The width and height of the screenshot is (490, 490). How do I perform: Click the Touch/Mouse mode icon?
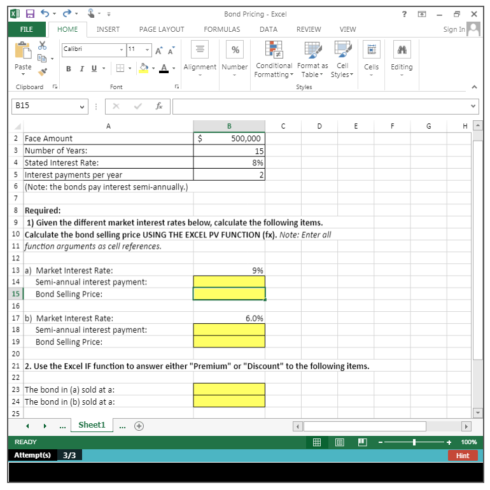pos(91,13)
